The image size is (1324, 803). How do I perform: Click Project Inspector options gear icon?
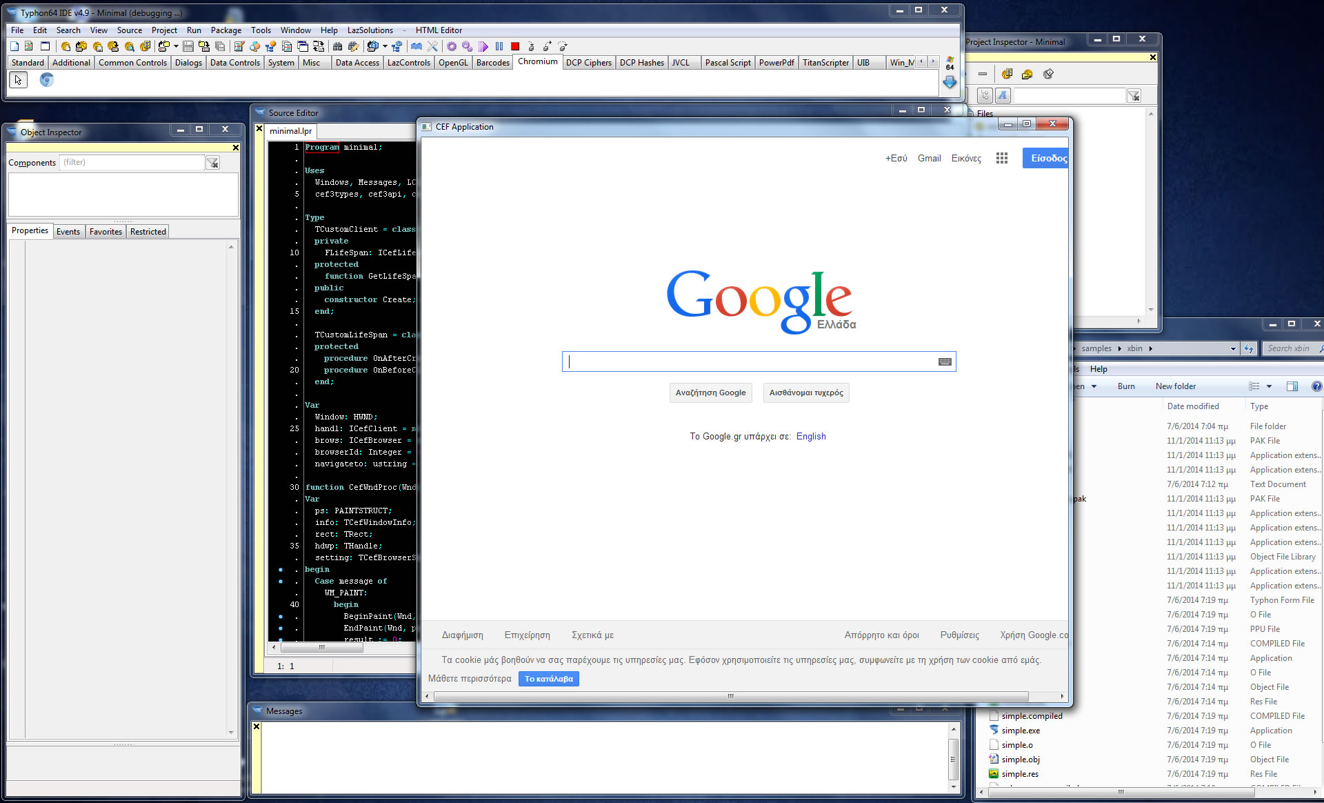1048,74
